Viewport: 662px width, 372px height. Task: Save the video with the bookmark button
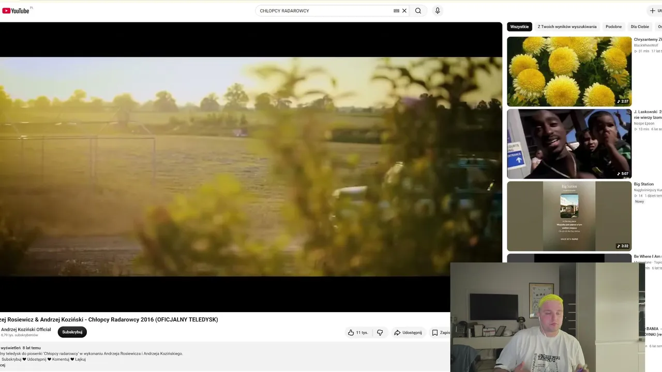440,333
